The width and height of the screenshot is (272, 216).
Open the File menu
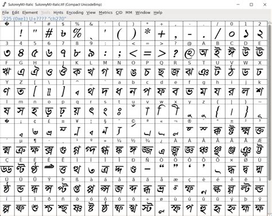click(5, 13)
